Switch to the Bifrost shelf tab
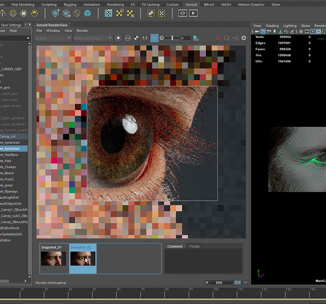Screen dimensions: 326x304 click(208, 5)
